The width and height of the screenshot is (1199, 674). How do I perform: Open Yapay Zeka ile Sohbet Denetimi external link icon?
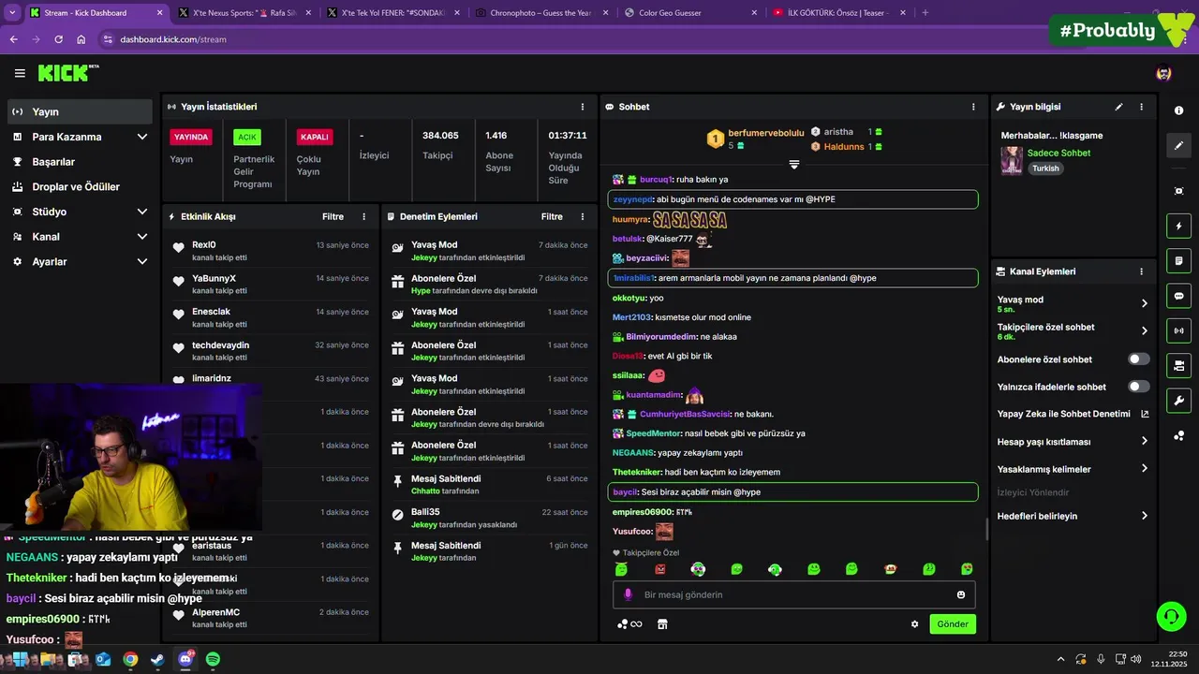point(1144,414)
